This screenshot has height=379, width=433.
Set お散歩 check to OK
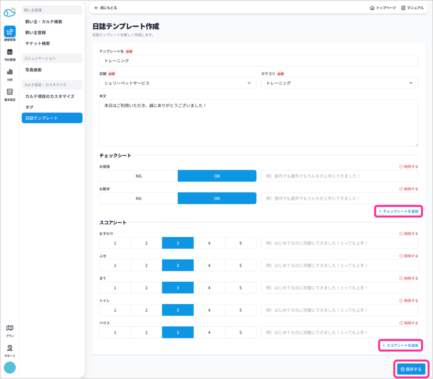(x=217, y=198)
